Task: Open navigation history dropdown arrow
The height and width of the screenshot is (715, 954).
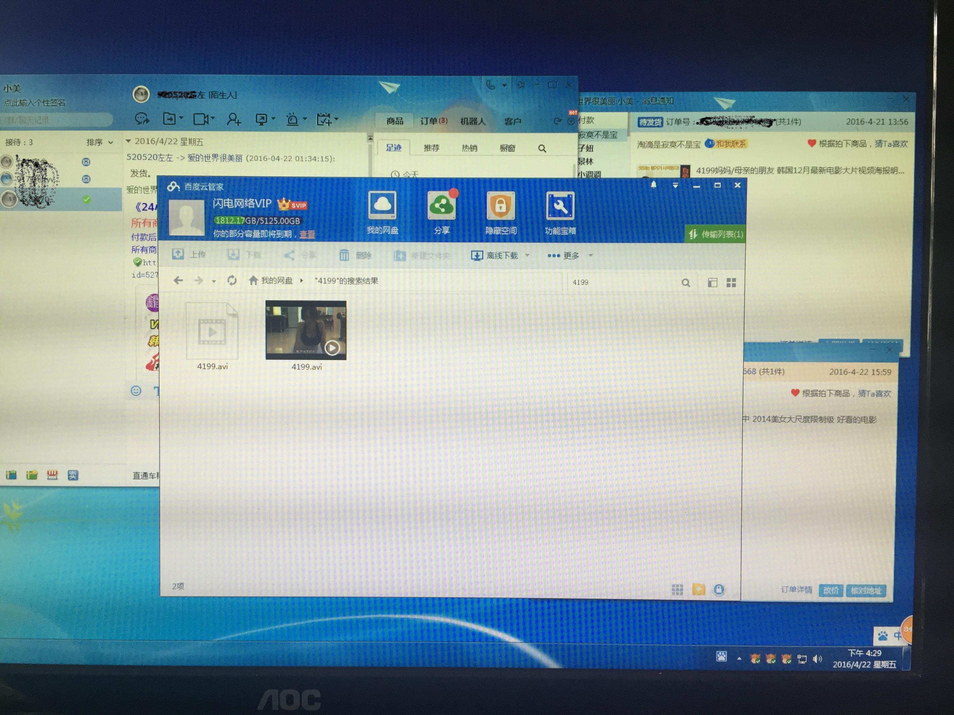Action: (x=213, y=282)
